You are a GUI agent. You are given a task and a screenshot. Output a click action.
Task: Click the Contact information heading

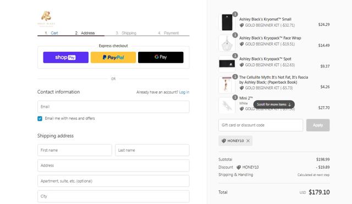(59, 92)
